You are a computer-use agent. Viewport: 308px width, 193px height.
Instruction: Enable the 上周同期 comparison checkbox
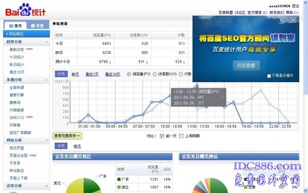(x=181, y=136)
